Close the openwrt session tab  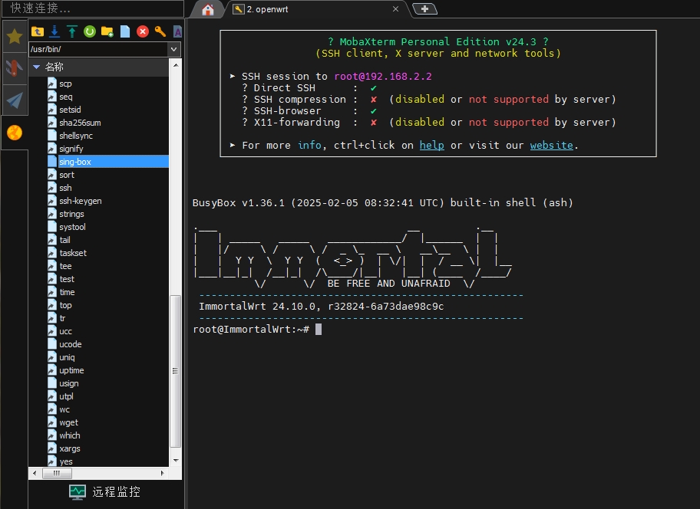pos(395,9)
